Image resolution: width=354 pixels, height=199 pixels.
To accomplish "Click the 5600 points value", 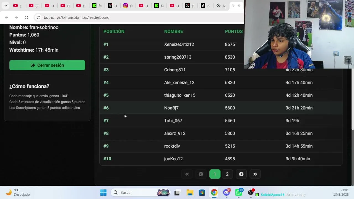I will (230, 108).
